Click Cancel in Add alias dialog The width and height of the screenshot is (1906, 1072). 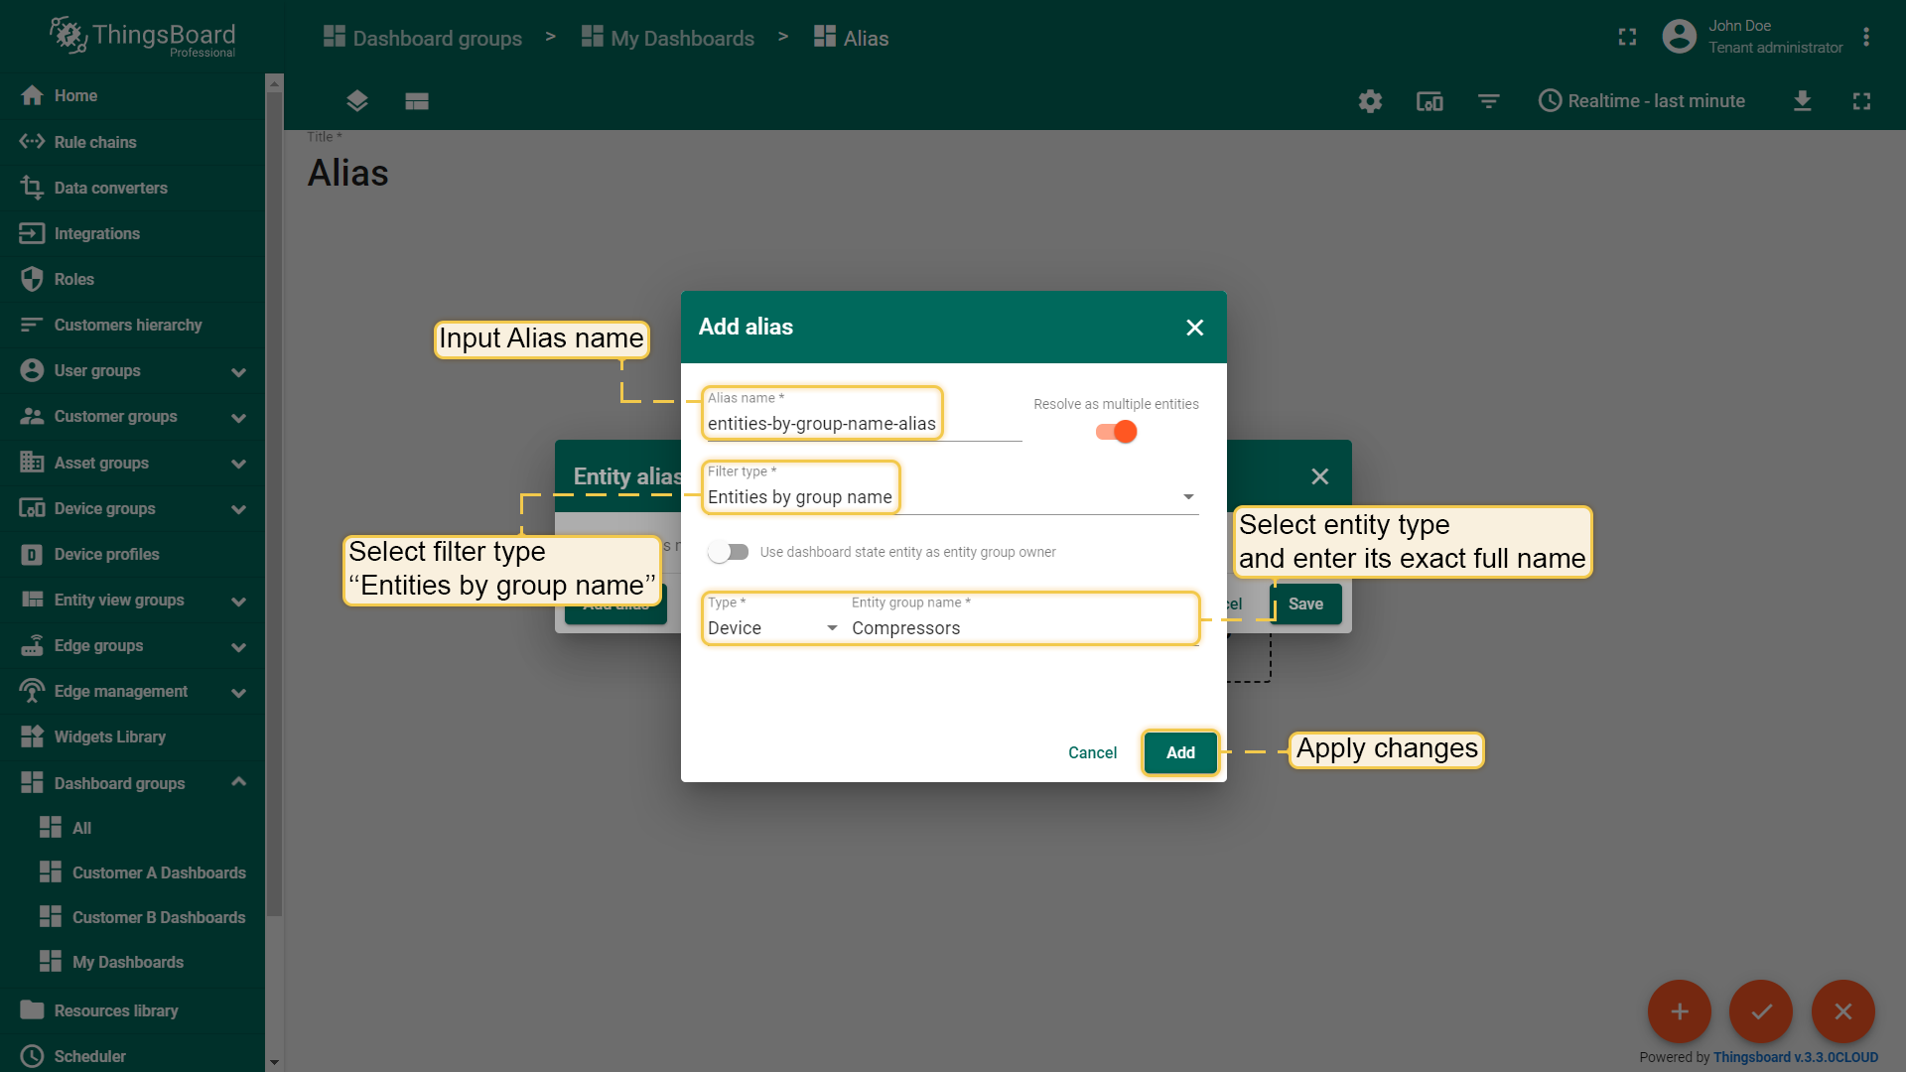click(1092, 752)
